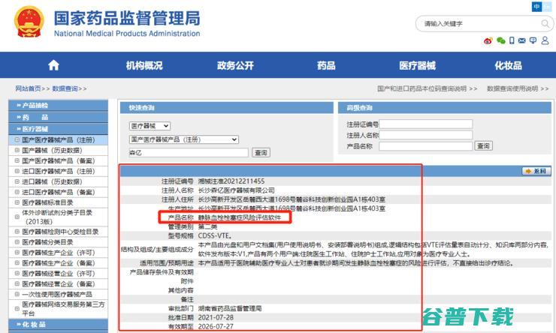Go to 网站首页 breadcrumb link
The height and width of the screenshot is (333, 556).
28,88
